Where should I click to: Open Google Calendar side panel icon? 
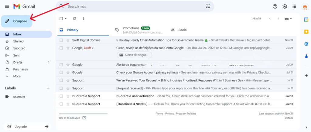click(306, 20)
